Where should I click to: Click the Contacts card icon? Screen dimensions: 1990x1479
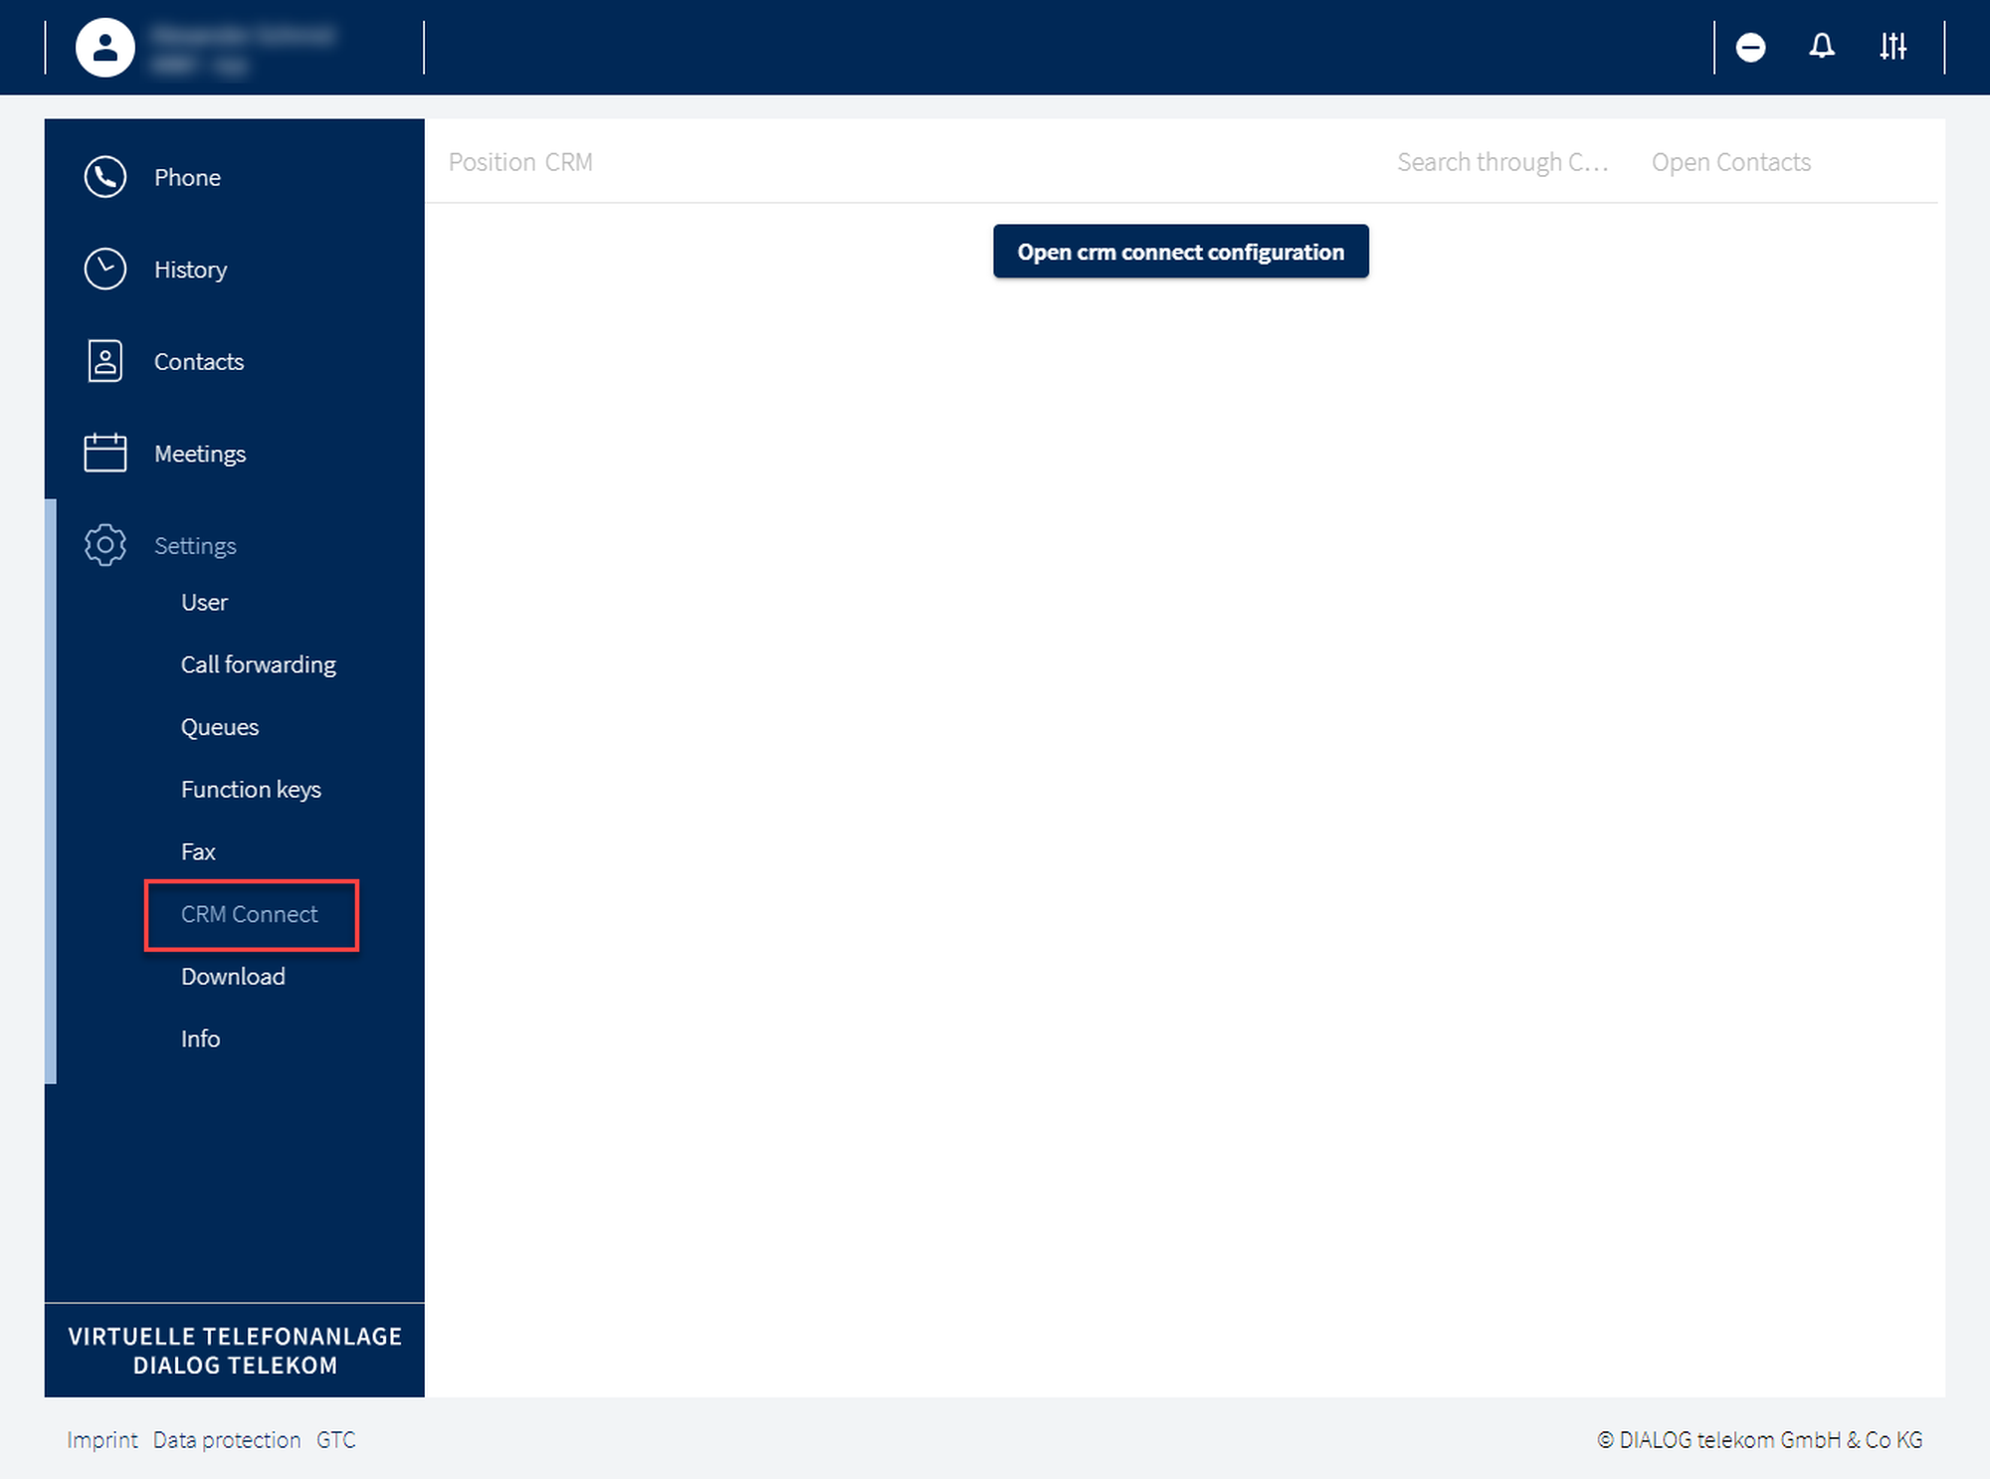point(104,361)
